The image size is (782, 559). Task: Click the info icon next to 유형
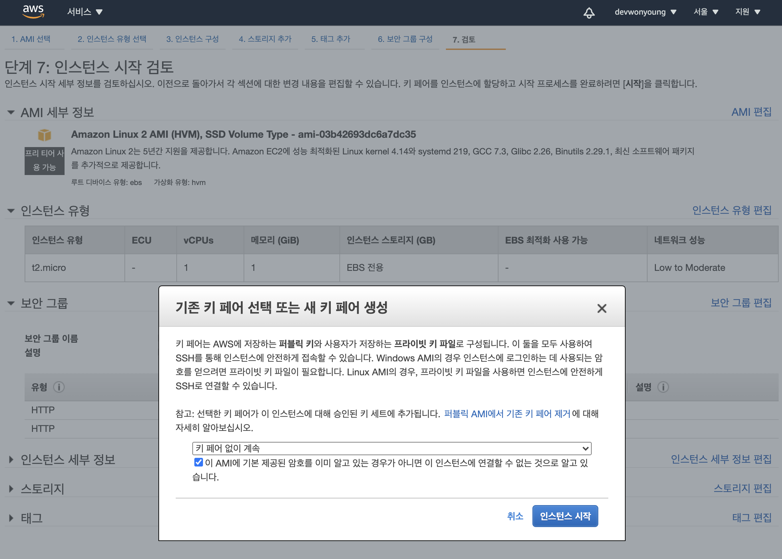point(59,387)
